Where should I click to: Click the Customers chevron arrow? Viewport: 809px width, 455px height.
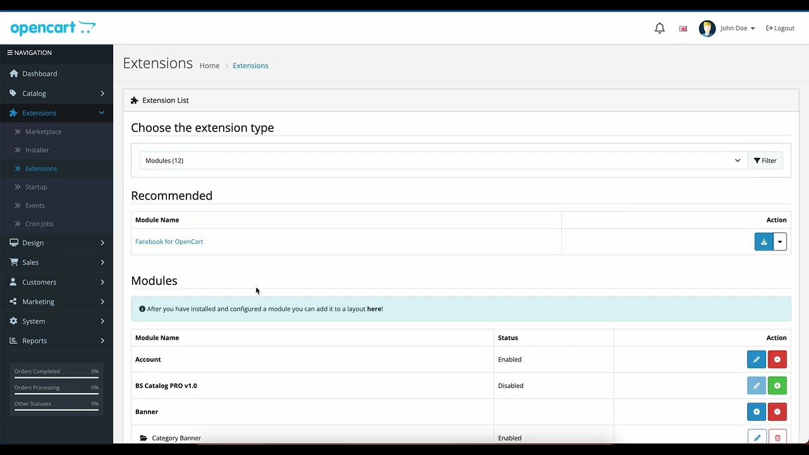click(102, 282)
